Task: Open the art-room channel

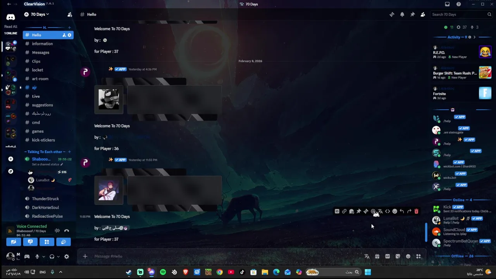Action: (x=48, y=79)
